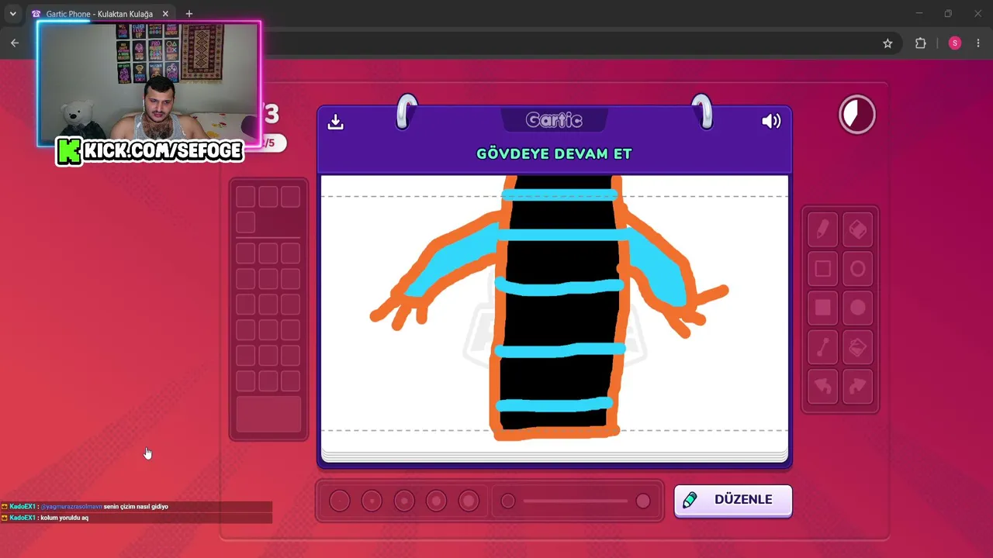Open the Chrome three-dot menu
Image resolution: width=993 pixels, height=558 pixels.
[978, 43]
